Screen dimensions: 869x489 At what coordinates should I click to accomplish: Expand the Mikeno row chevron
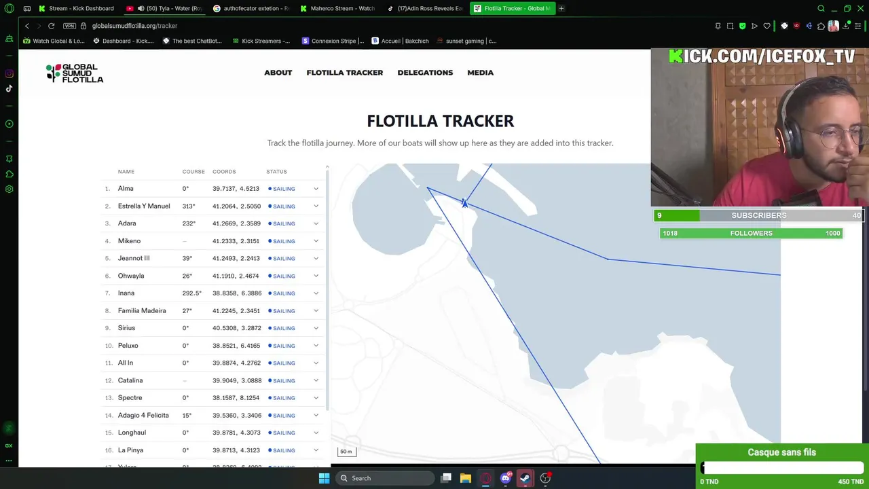coord(316,241)
